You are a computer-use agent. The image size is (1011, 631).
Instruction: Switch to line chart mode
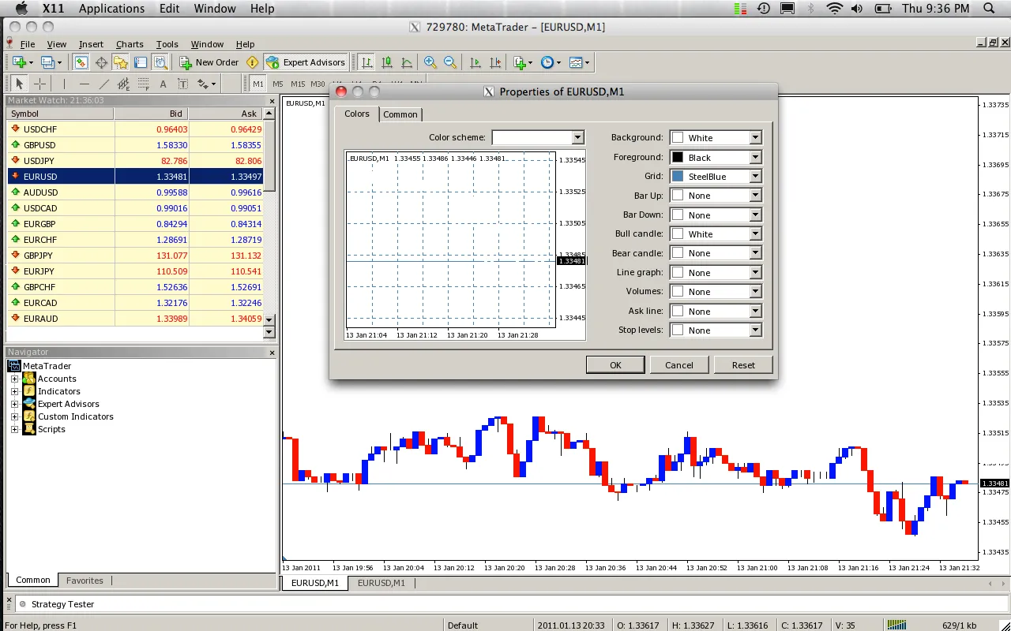coord(408,62)
